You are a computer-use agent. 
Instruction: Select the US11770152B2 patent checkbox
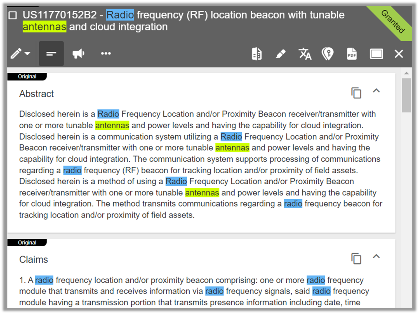13,15
